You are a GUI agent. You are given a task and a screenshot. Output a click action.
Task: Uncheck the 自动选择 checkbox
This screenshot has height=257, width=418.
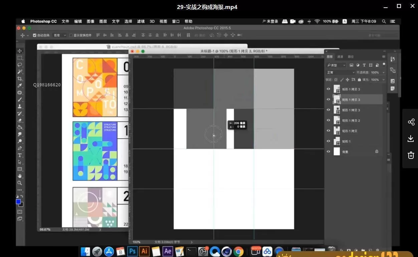(x=34, y=35)
